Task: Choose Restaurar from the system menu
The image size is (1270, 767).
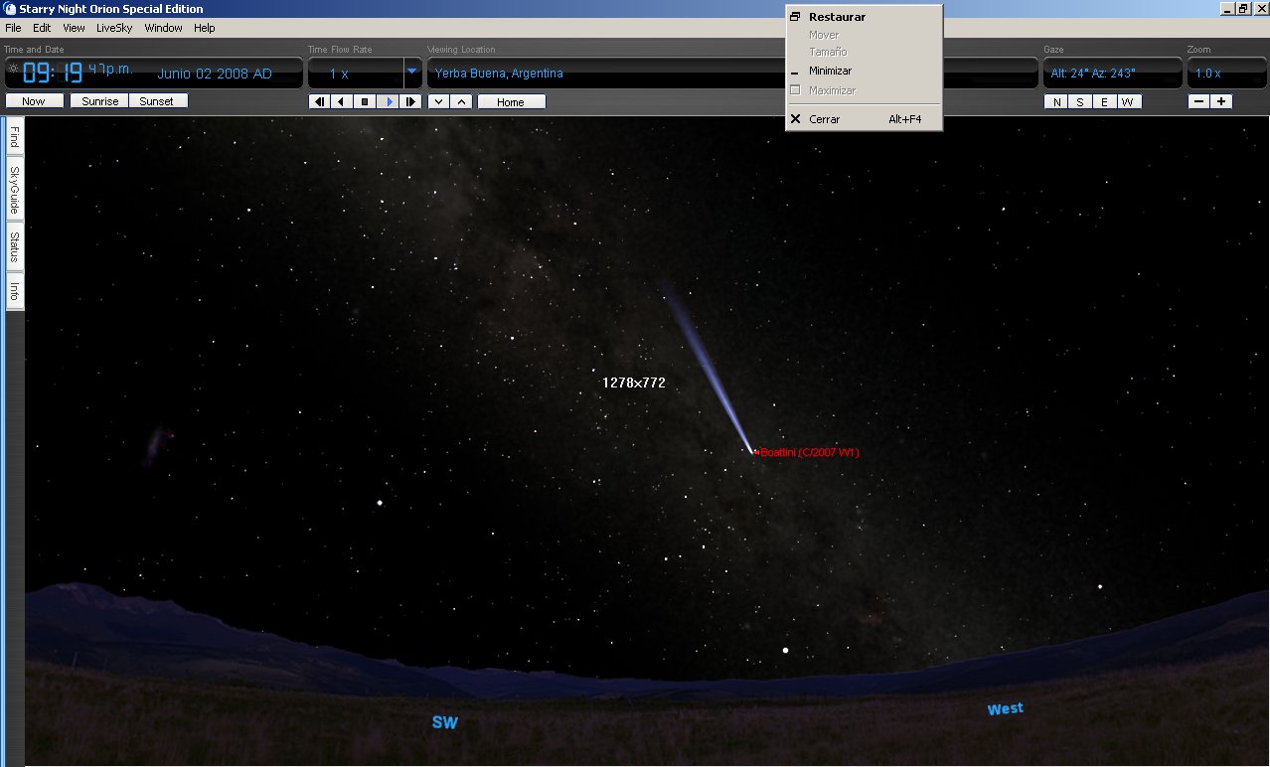Action: 864,17
